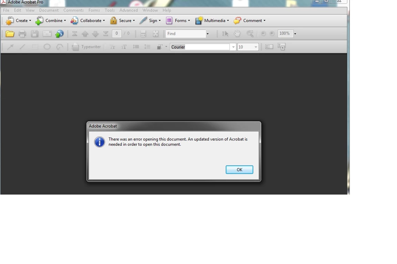Click the blue information icon in dialog
Screen dimensions: 397x264
point(100,142)
